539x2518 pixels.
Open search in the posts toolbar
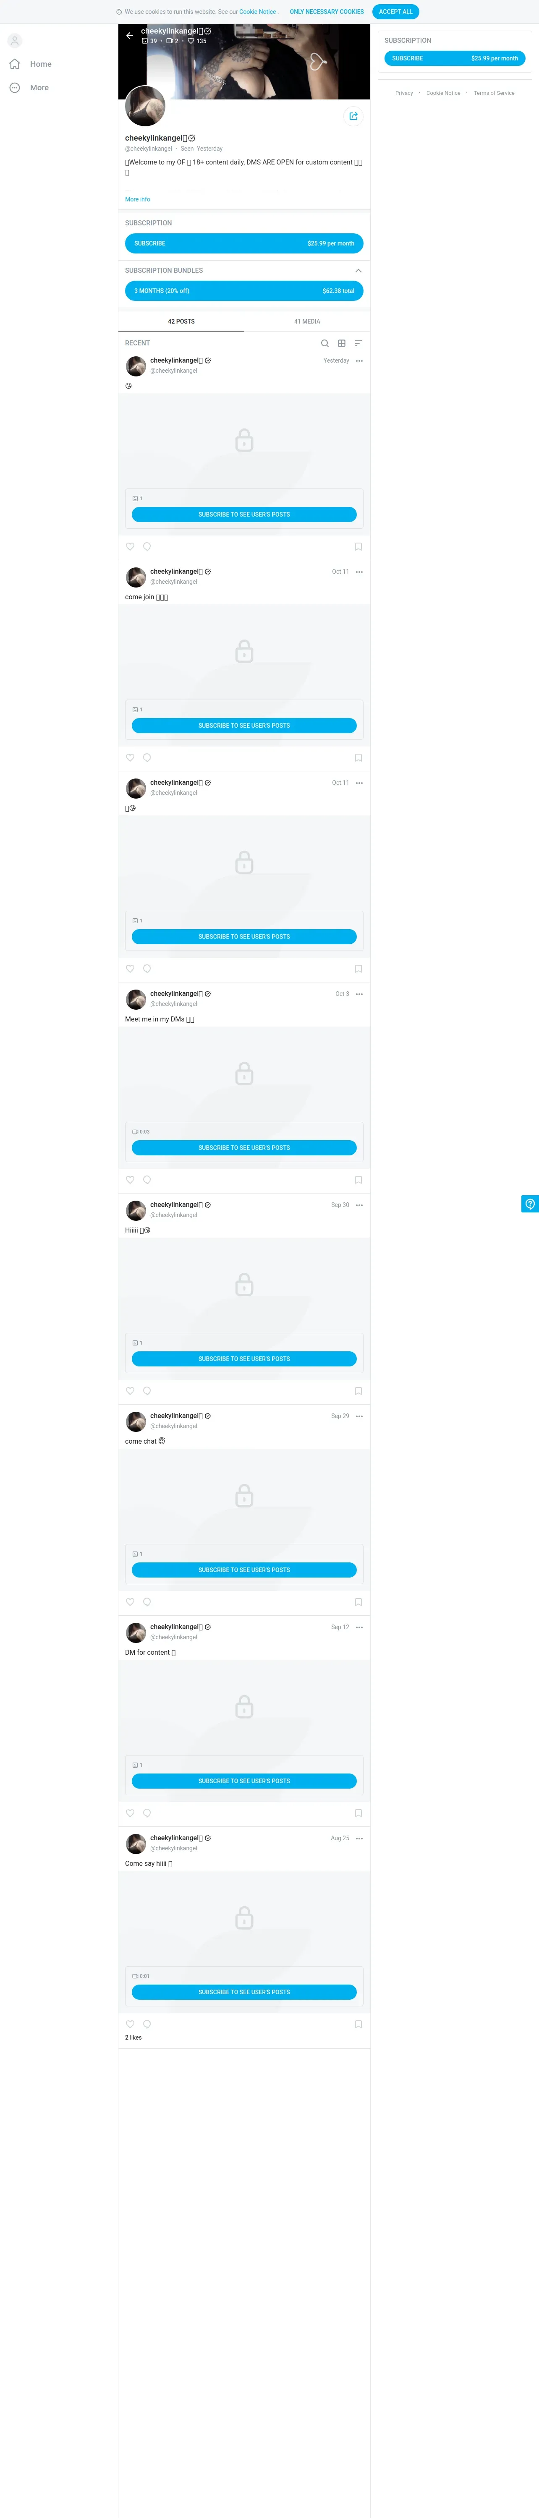tap(325, 343)
